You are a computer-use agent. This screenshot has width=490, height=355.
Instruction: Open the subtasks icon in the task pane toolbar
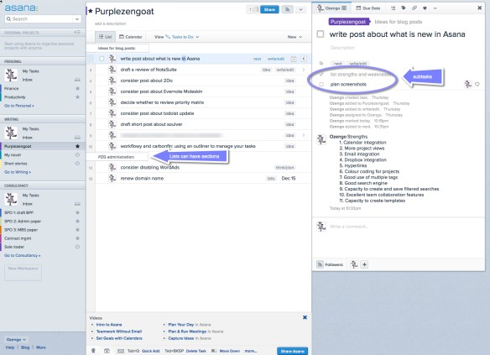click(393, 8)
